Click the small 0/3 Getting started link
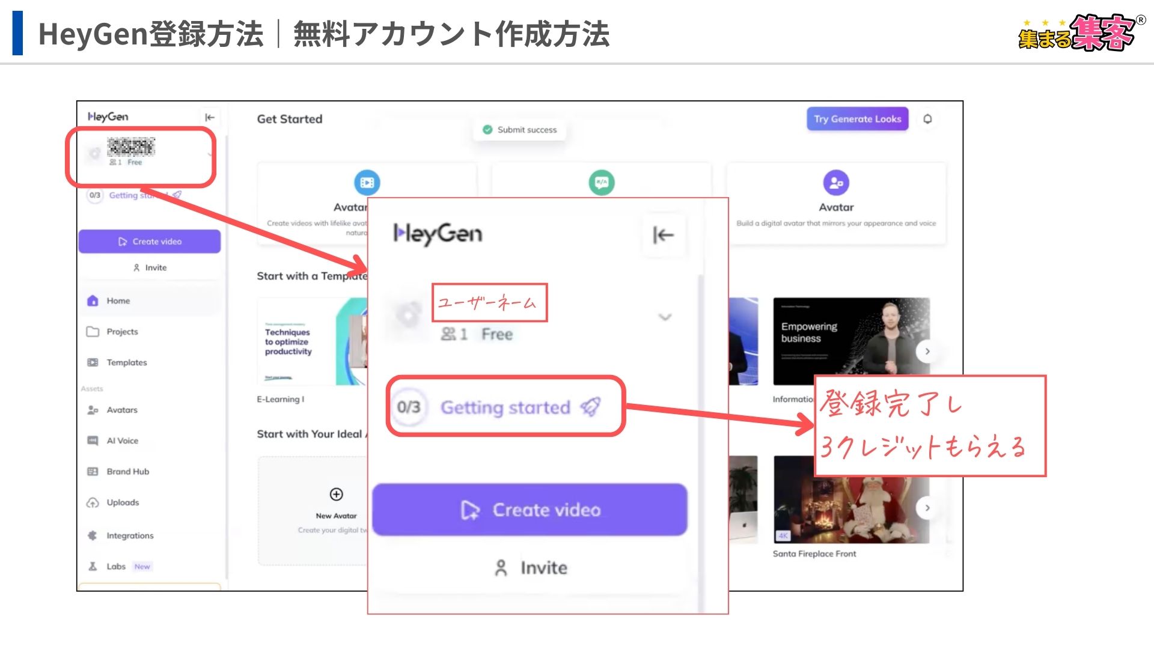This screenshot has width=1154, height=649. 135,195
